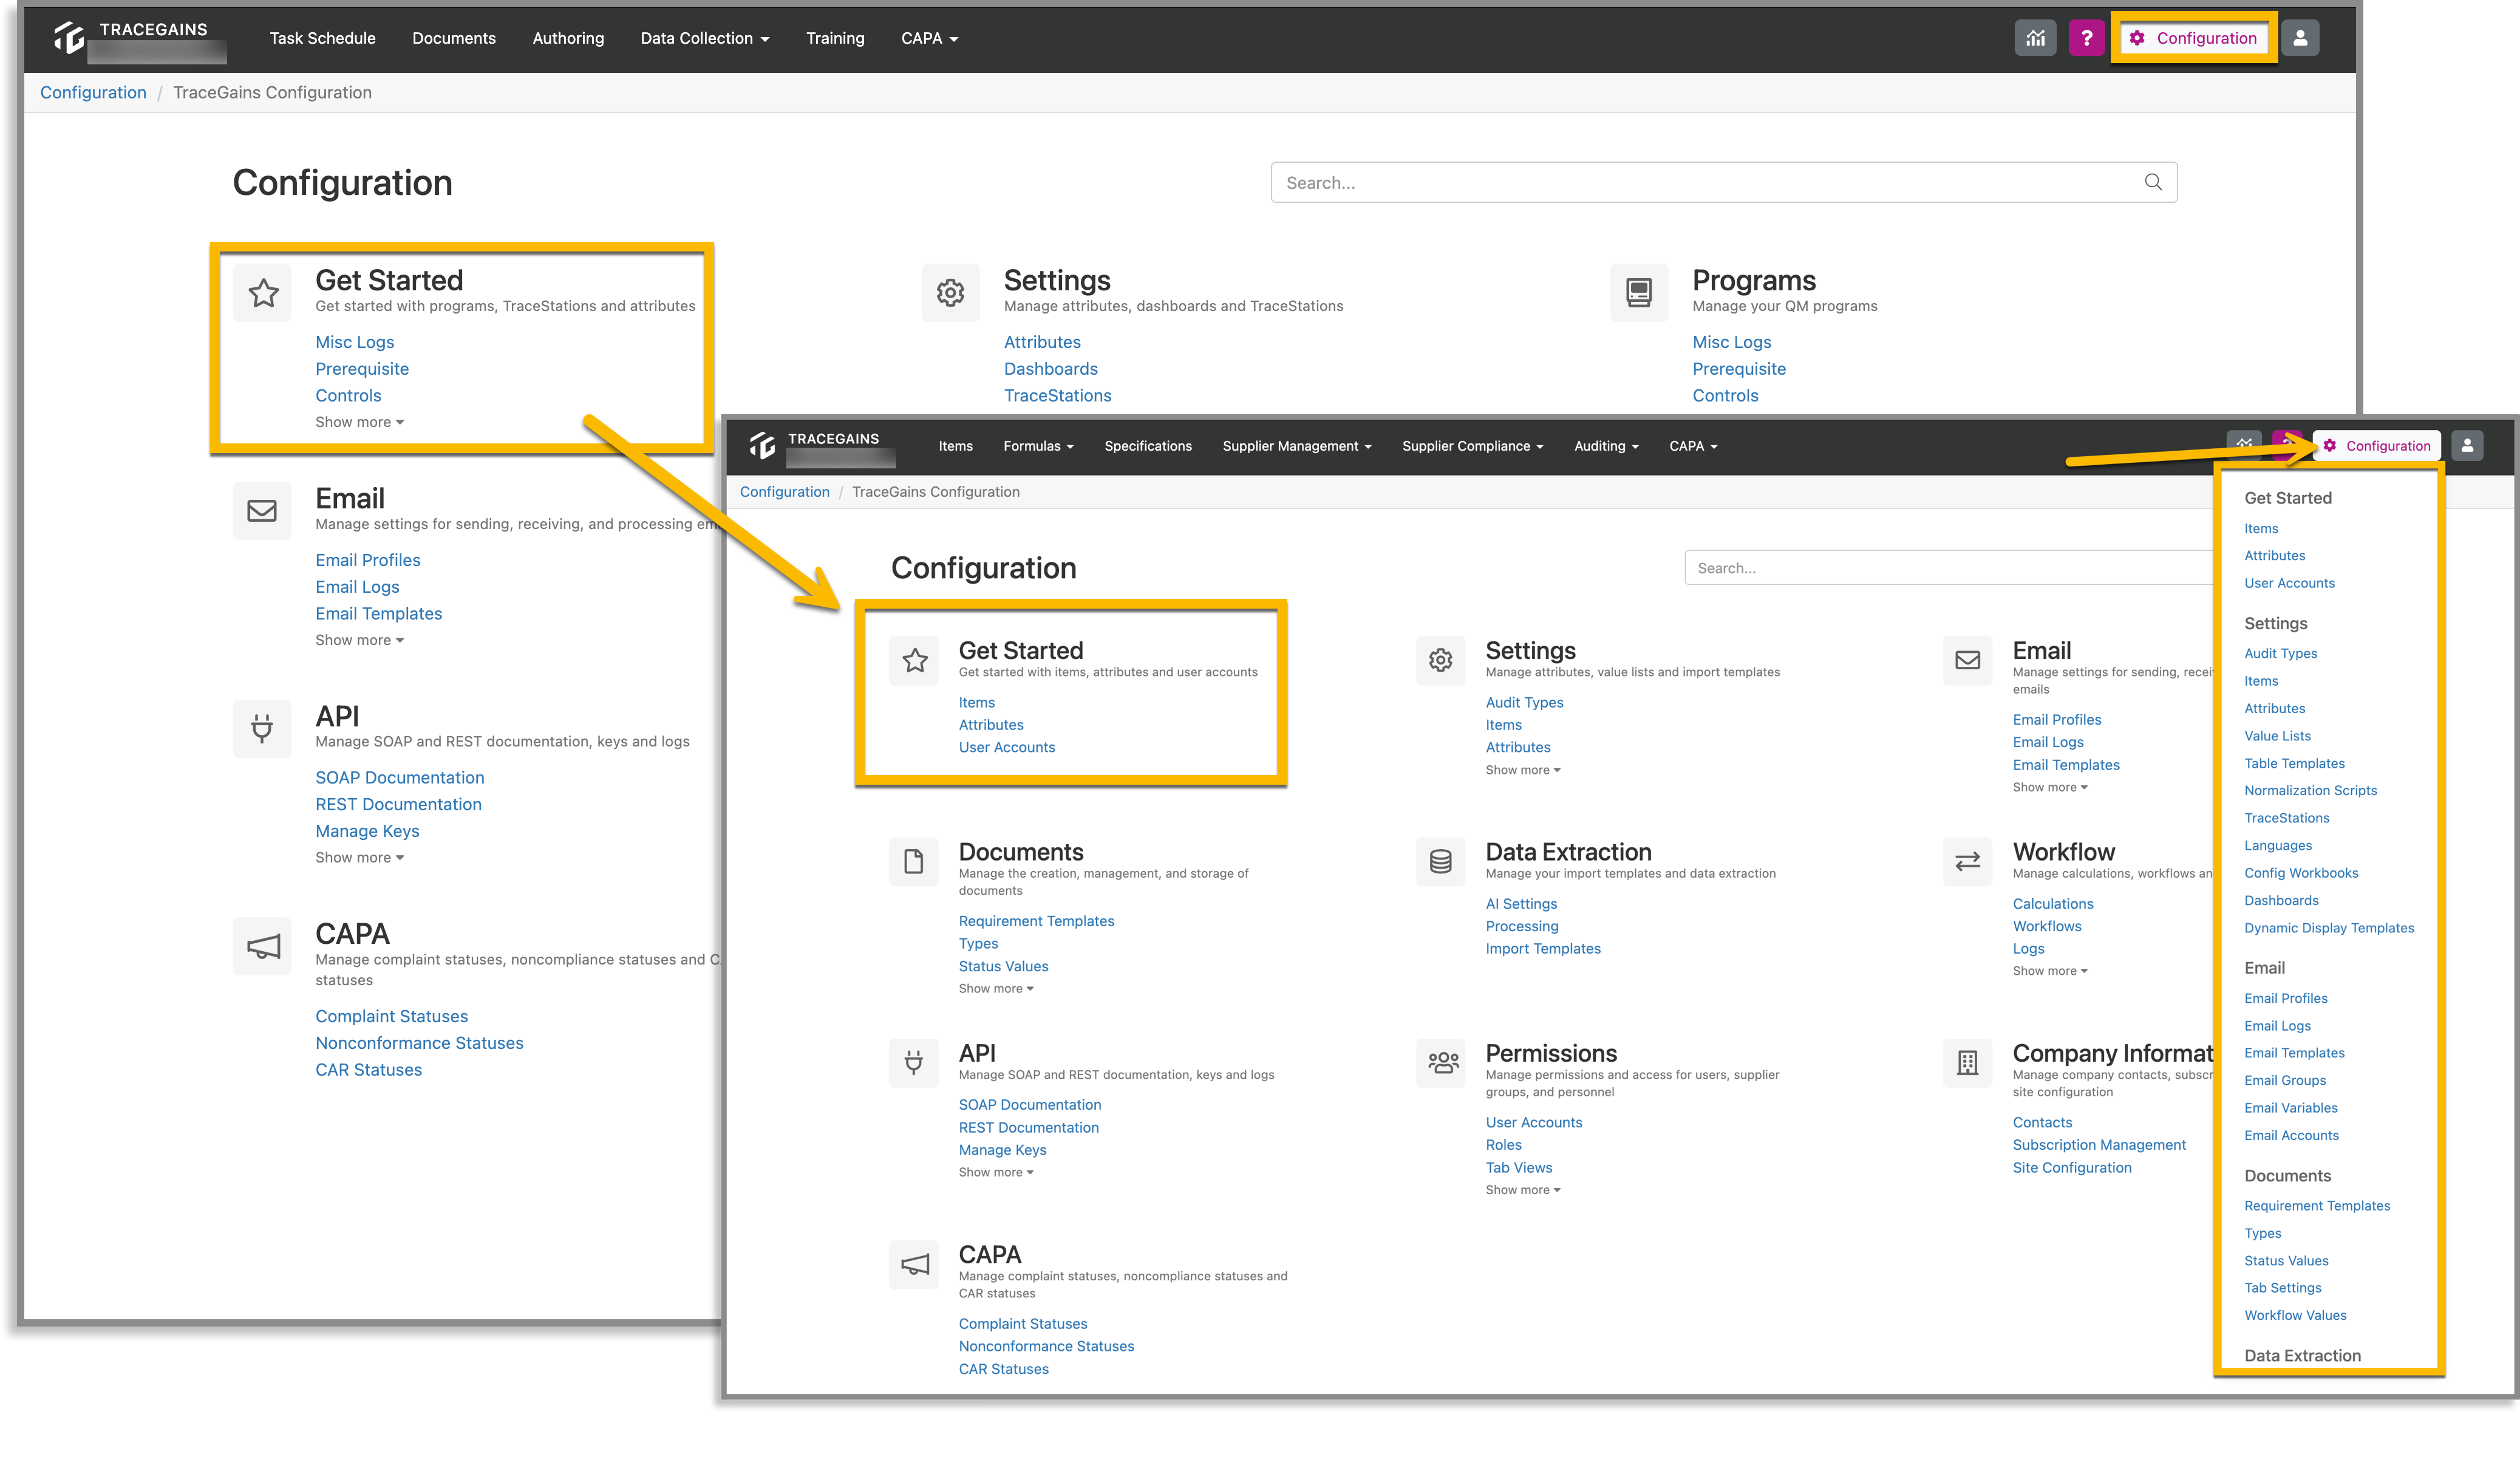Viewport: 2520px width, 1465px height.
Task: Click the CAPA megaphone icon in back window
Action: [263, 946]
